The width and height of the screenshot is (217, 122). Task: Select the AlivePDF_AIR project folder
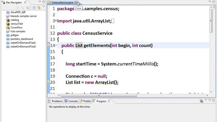(18, 12)
